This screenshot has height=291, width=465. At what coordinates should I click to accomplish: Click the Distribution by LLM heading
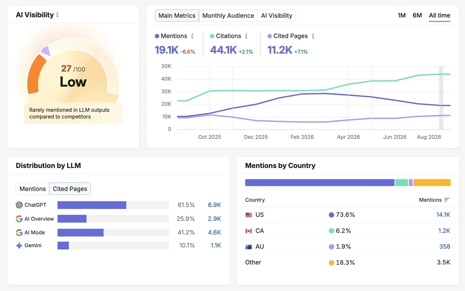pyautogui.click(x=48, y=166)
